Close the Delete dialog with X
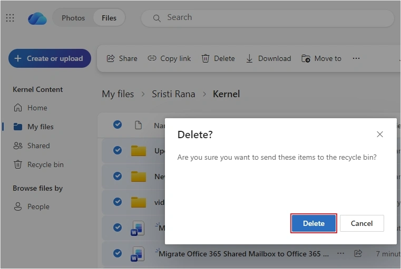 tap(380, 134)
